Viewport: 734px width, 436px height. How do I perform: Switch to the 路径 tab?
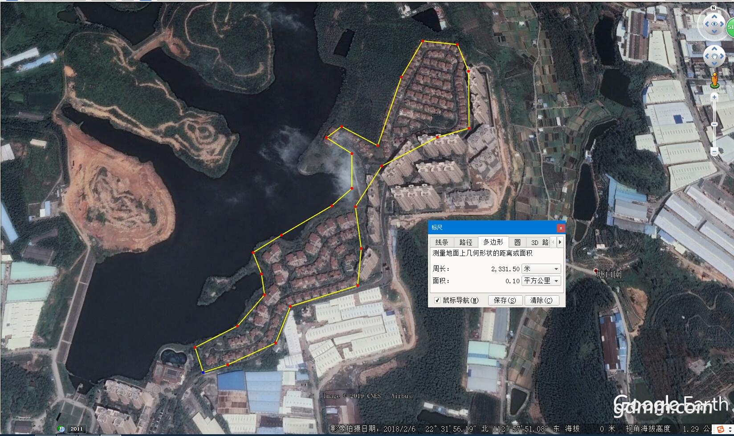pos(465,242)
